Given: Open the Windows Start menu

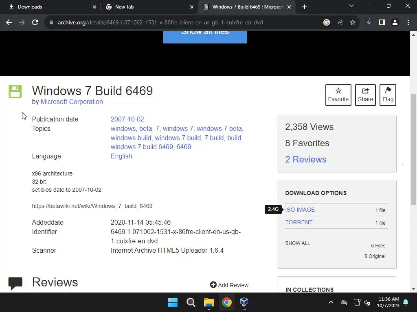Looking at the screenshot, I should tap(173, 302).
